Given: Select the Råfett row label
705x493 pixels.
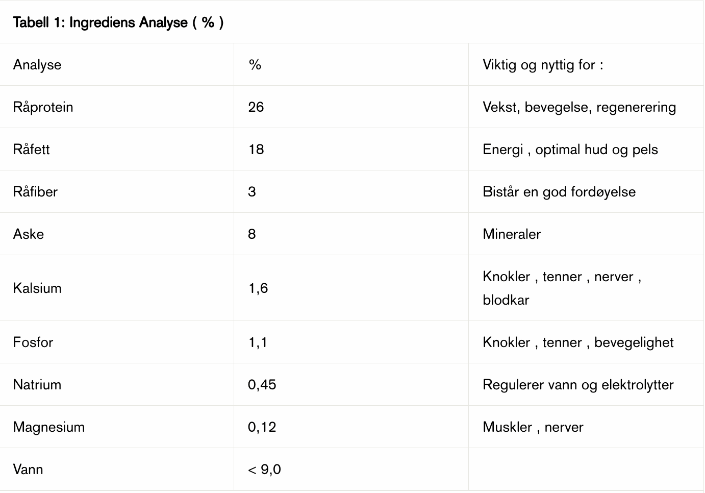Looking at the screenshot, I should click(32, 150).
